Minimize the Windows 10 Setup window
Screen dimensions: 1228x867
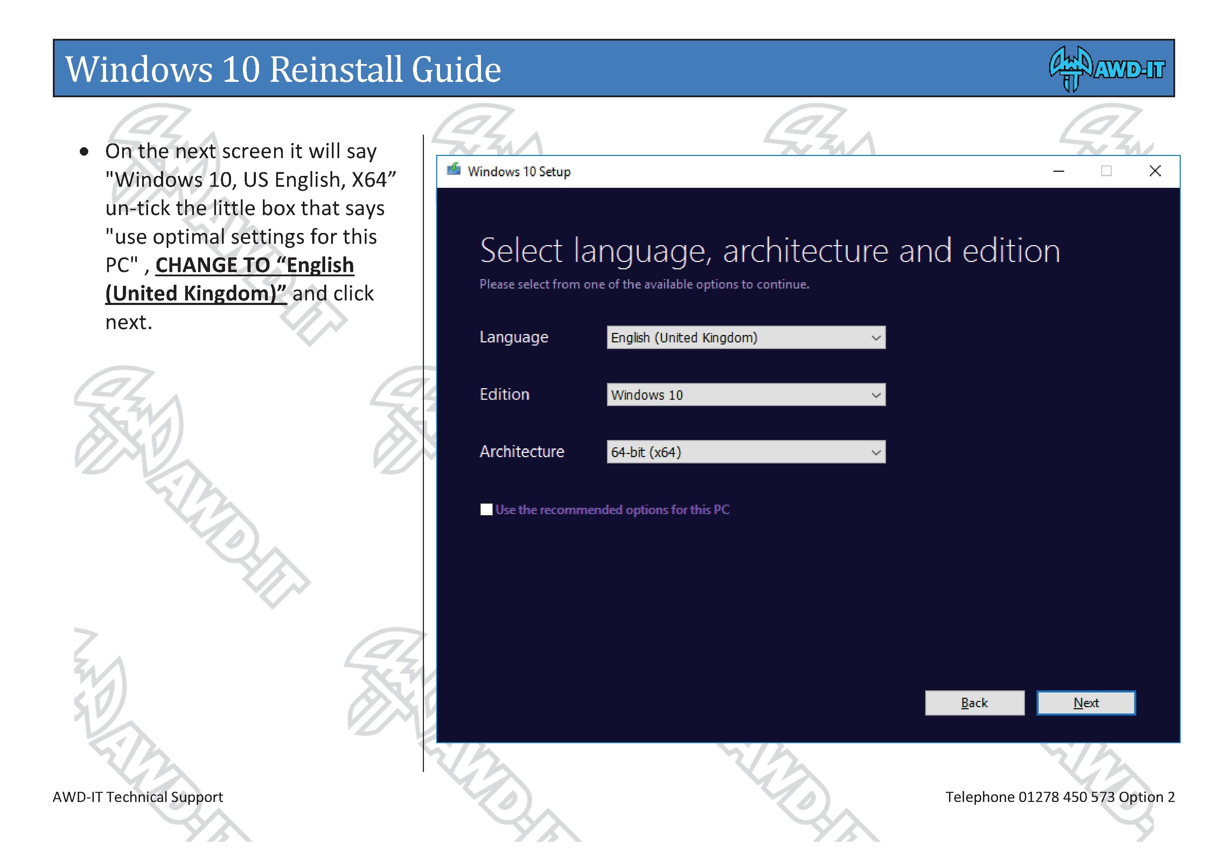[1059, 171]
